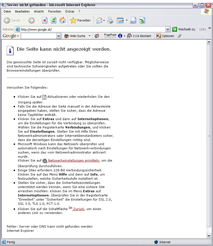This screenshot has width=213, height=246.
Task: Open the Ansicht menu
Action: (39, 11)
